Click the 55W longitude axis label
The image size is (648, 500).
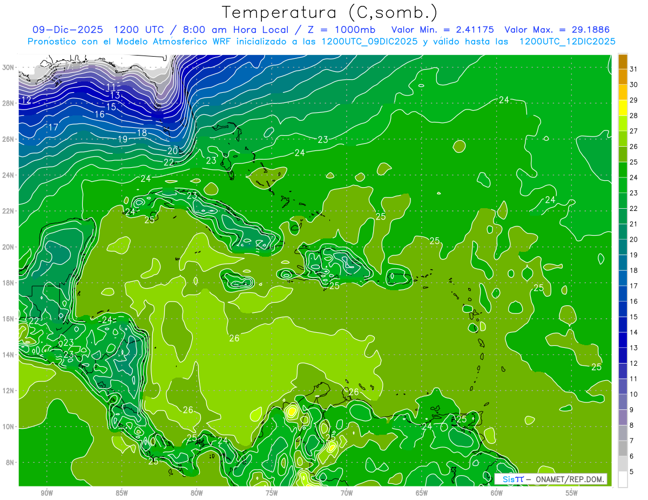[x=572, y=493]
